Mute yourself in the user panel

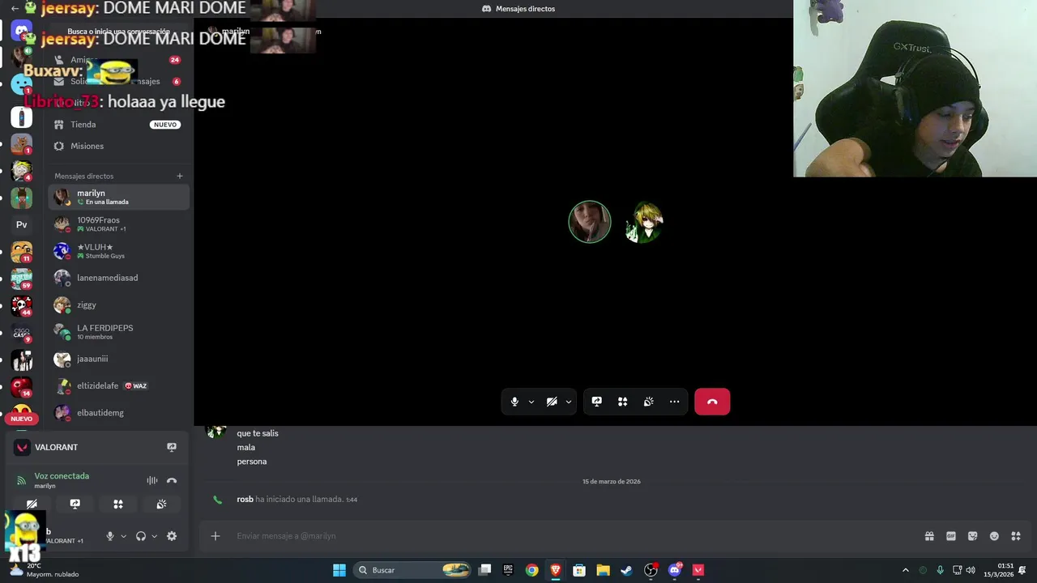coord(110,536)
